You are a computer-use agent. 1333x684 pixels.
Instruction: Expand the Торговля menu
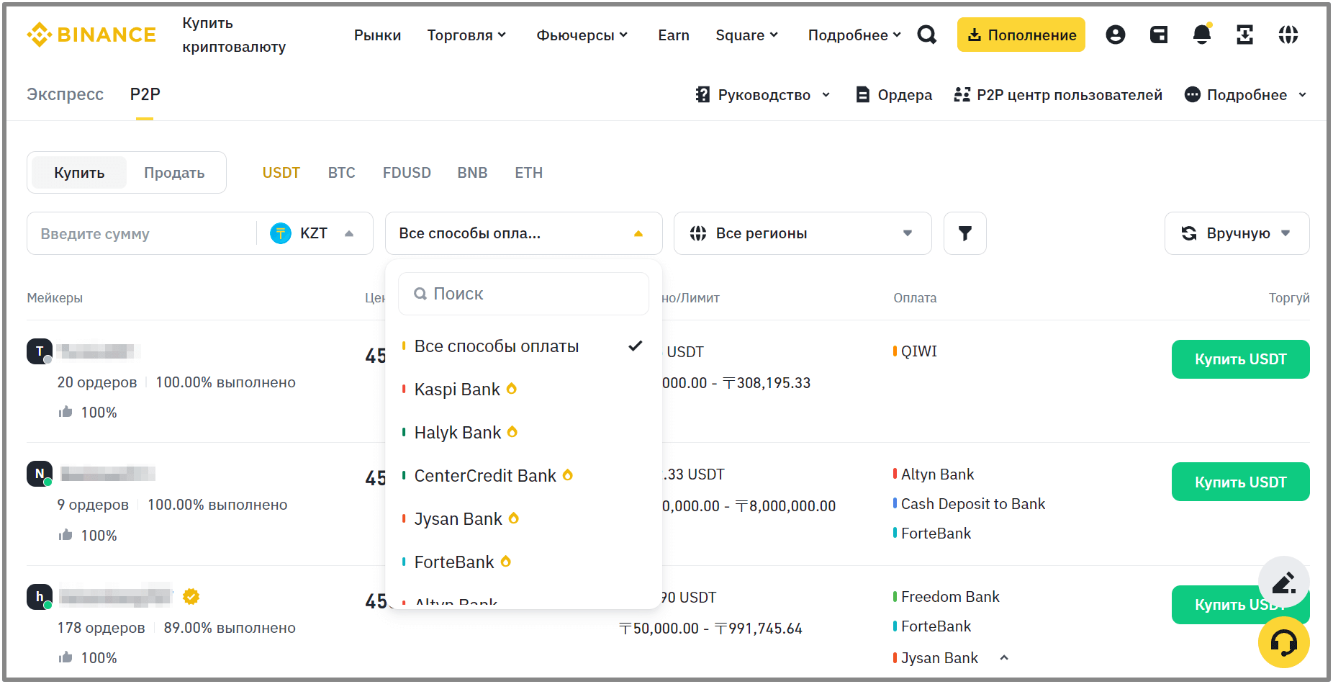(x=467, y=35)
